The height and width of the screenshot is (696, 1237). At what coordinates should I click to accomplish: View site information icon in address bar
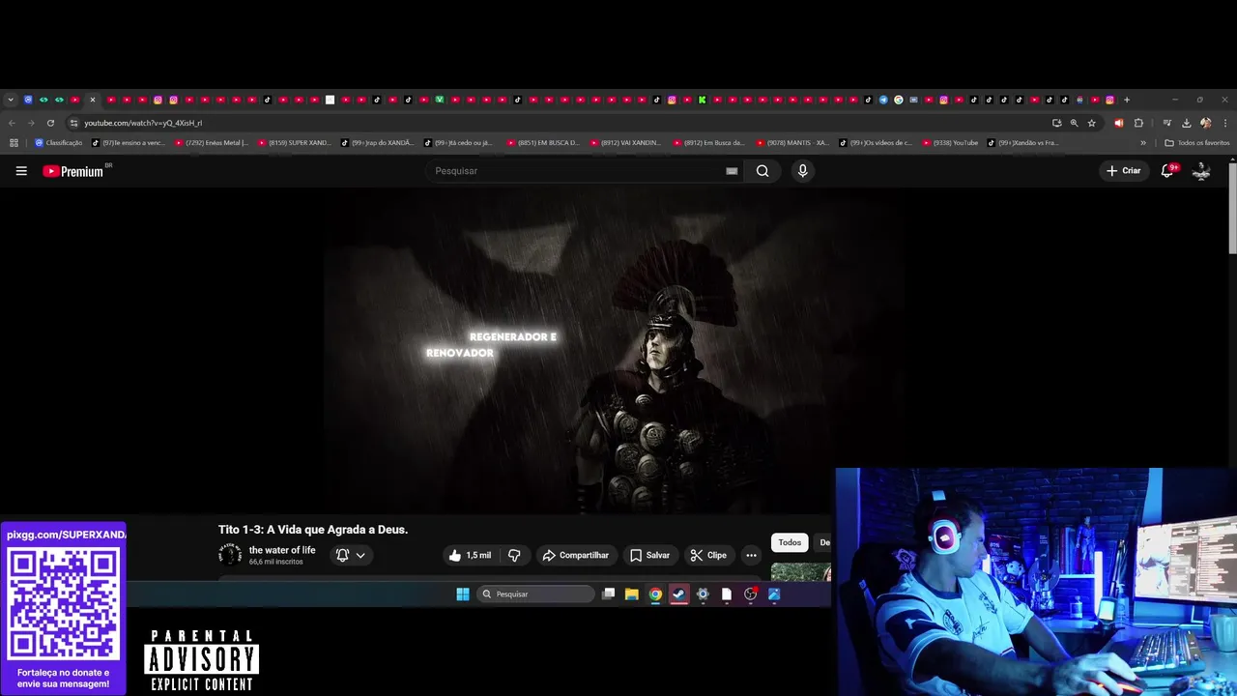click(73, 123)
